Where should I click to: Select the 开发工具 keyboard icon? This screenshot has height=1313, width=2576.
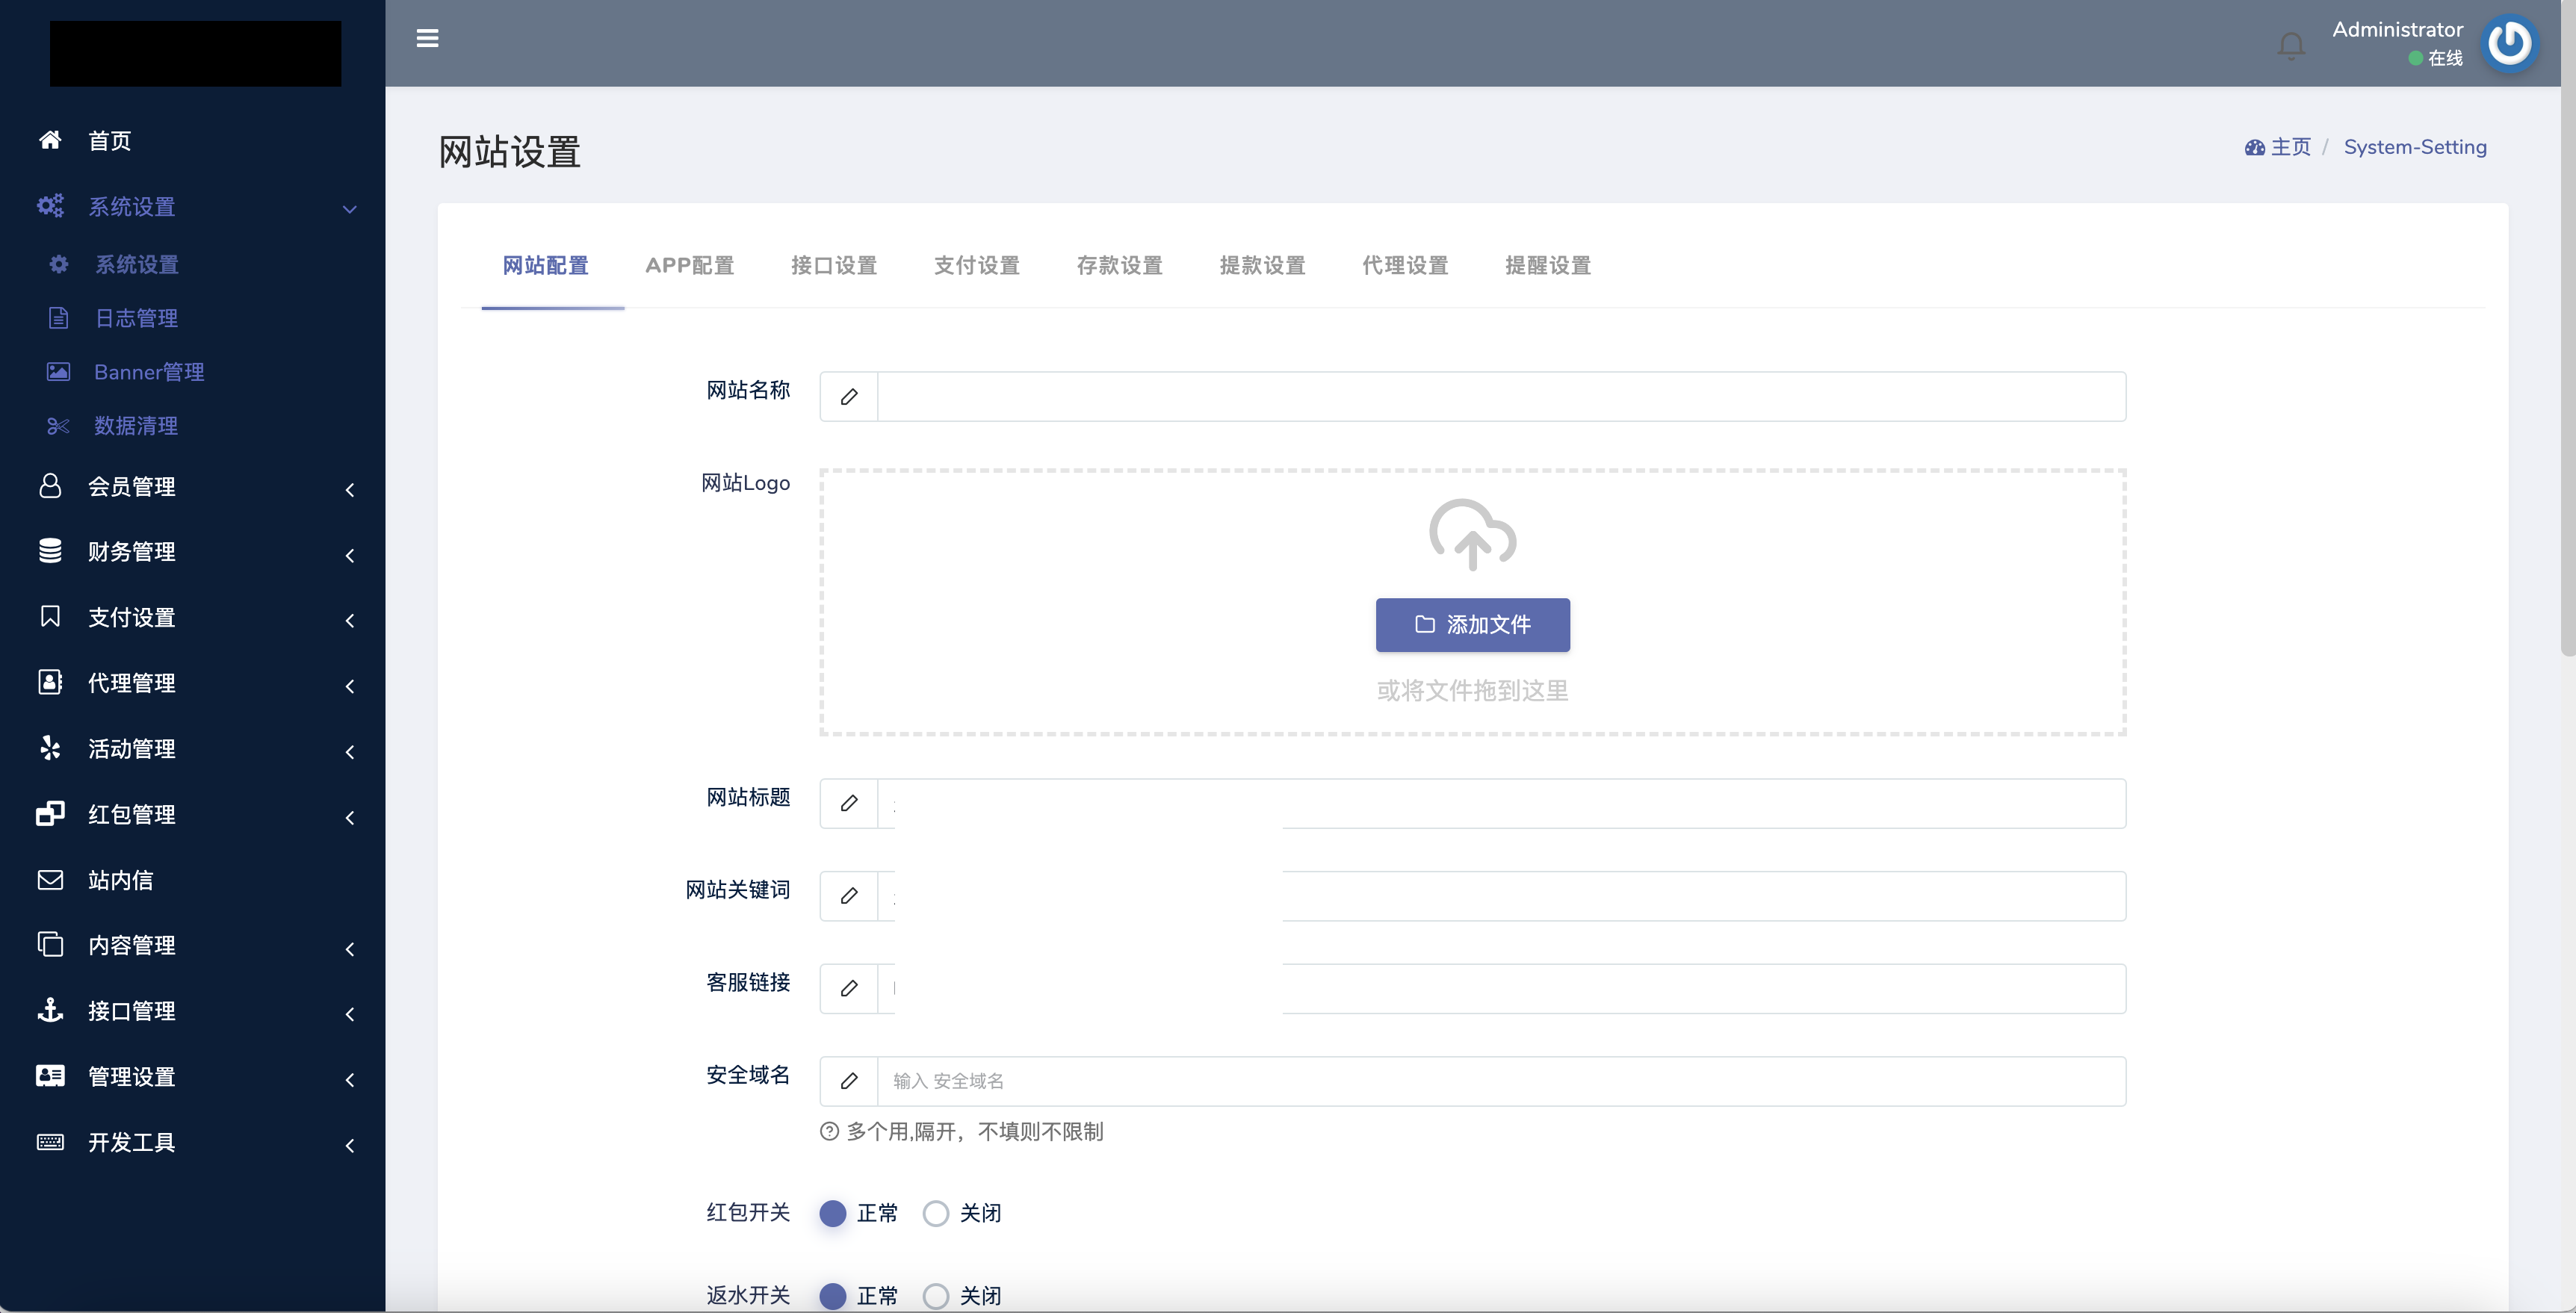pyautogui.click(x=51, y=1142)
